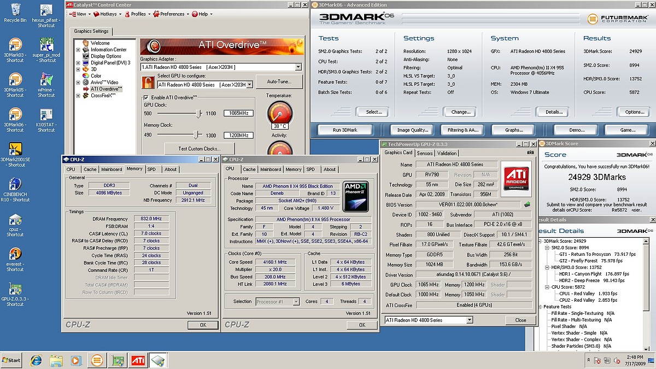The height and width of the screenshot is (369, 656).
Task: Uncheck the Enable ATI Overdrive checkbox
Action: [145, 97]
